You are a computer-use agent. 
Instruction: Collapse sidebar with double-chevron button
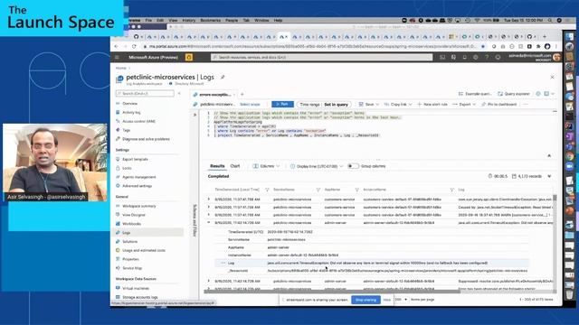pos(179,94)
